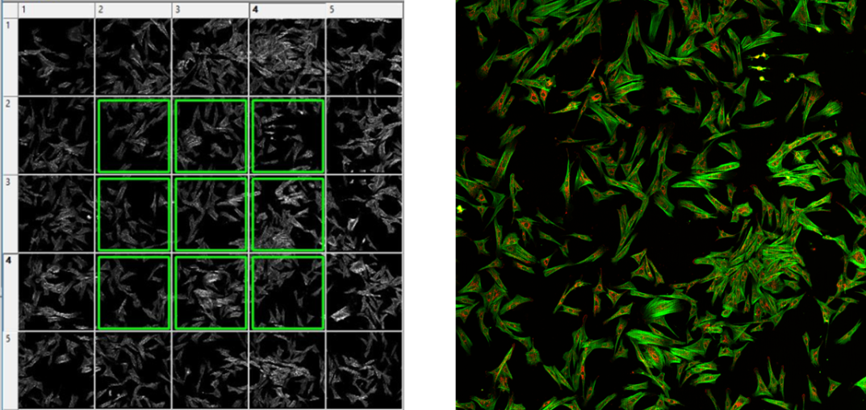Click column header 3 of the grid
The height and width of the screenshot is (410, 866).
(210, 10)
